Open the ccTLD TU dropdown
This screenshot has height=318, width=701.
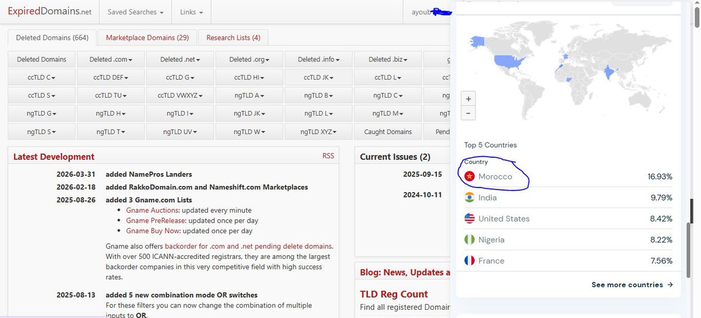click(x=111, y=95)
